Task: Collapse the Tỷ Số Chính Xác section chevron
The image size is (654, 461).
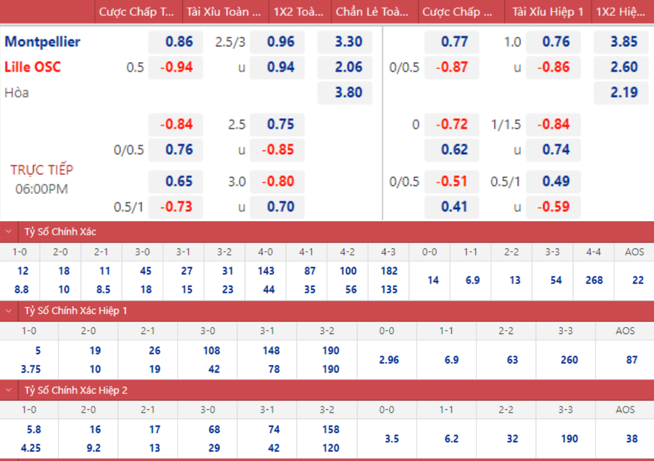Action: coord(9,232)
